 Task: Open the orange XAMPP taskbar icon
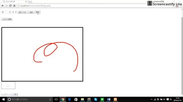tap(115, 99)
